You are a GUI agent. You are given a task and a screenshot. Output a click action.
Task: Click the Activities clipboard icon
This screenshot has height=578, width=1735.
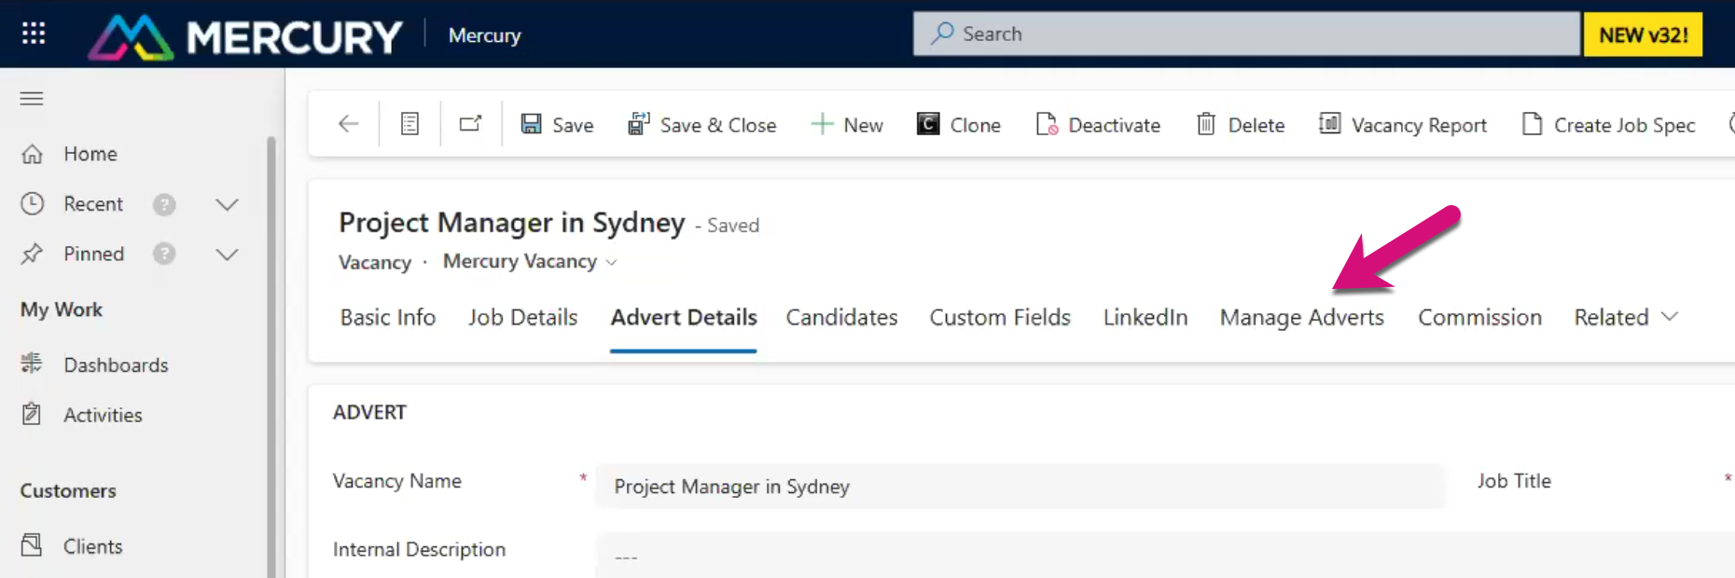(x=33, y=414)
